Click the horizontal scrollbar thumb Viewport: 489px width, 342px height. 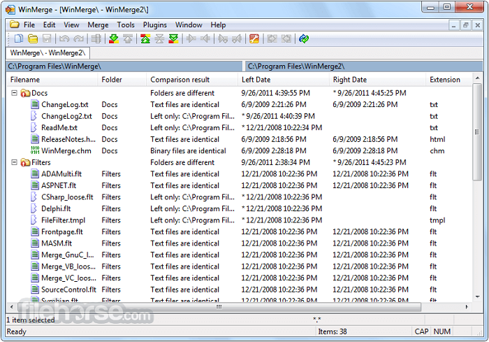tap(218, 307)
